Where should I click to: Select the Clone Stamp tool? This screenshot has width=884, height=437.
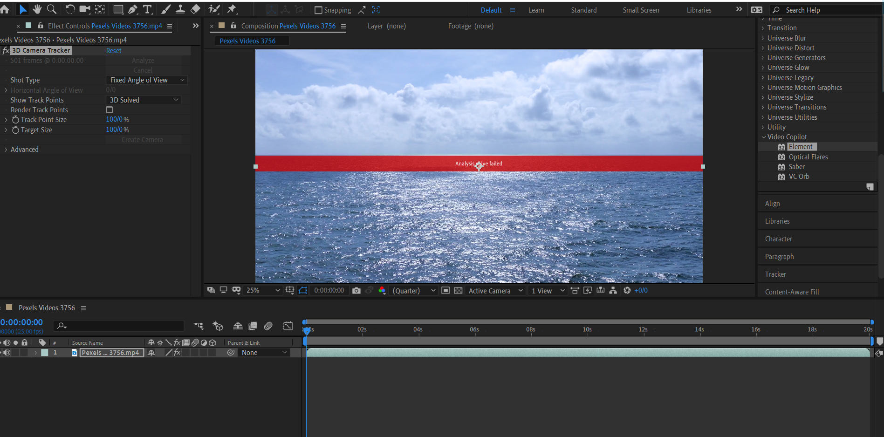point(180,9)
